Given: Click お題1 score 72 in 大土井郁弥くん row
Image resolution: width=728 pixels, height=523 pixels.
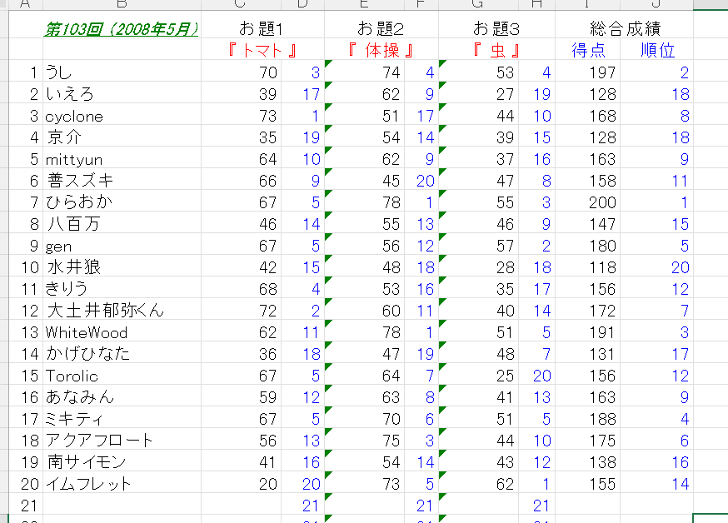Looking at the screenshot, I should [x=242, y=311].
